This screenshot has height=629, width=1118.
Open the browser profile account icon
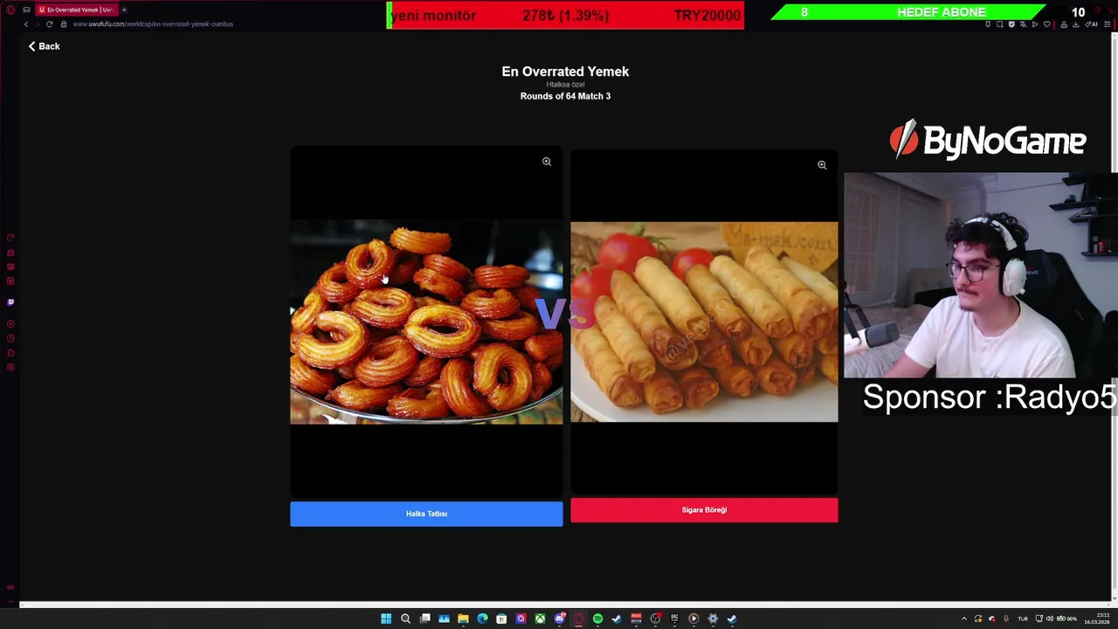point(1064,24)
